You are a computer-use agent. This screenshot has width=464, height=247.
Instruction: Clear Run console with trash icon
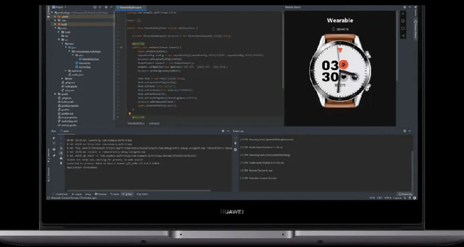point(61,163)
